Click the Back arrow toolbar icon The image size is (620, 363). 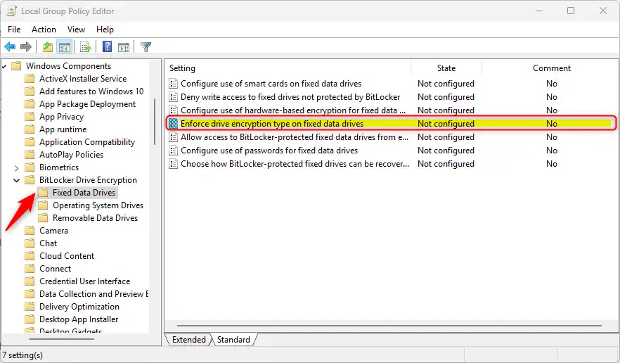tap(10, 46)
